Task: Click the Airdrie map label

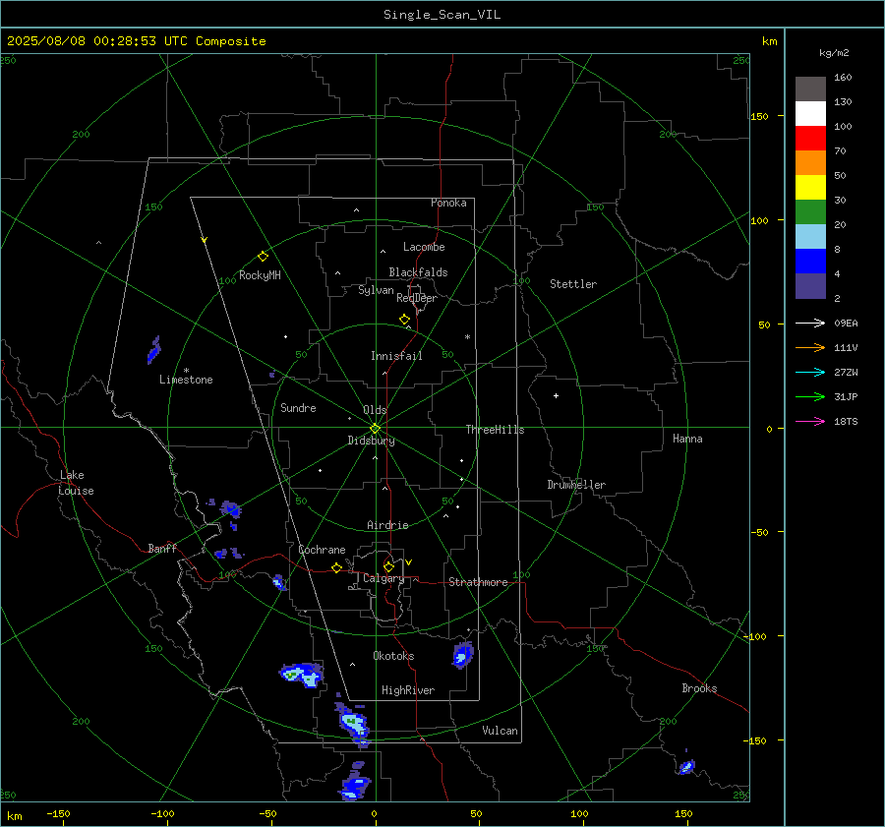Action: click(387, 525)
